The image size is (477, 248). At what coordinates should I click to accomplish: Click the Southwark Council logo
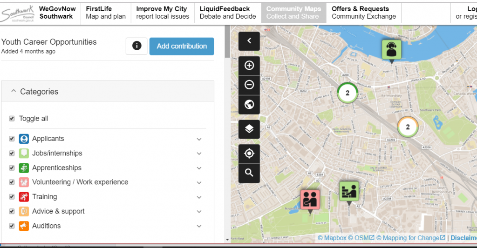click(x=17, y=13)
